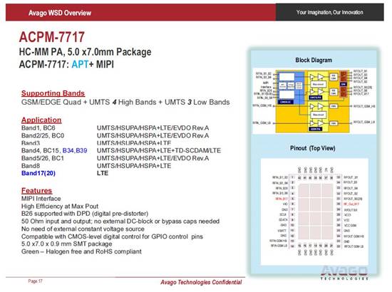Image resolution: width=392 pixels, height=292 pixels.
Task: Click the Avago Technologies logo
Action: coord(344,273)
